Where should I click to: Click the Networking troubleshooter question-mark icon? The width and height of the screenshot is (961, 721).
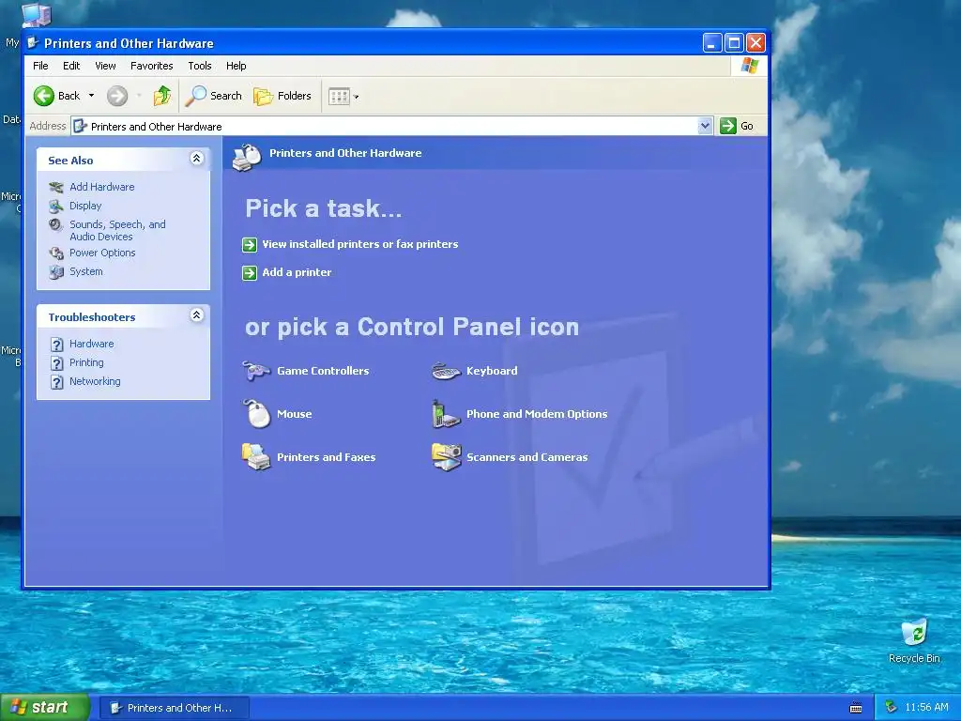pyautogui.click(x=56, y=382)
